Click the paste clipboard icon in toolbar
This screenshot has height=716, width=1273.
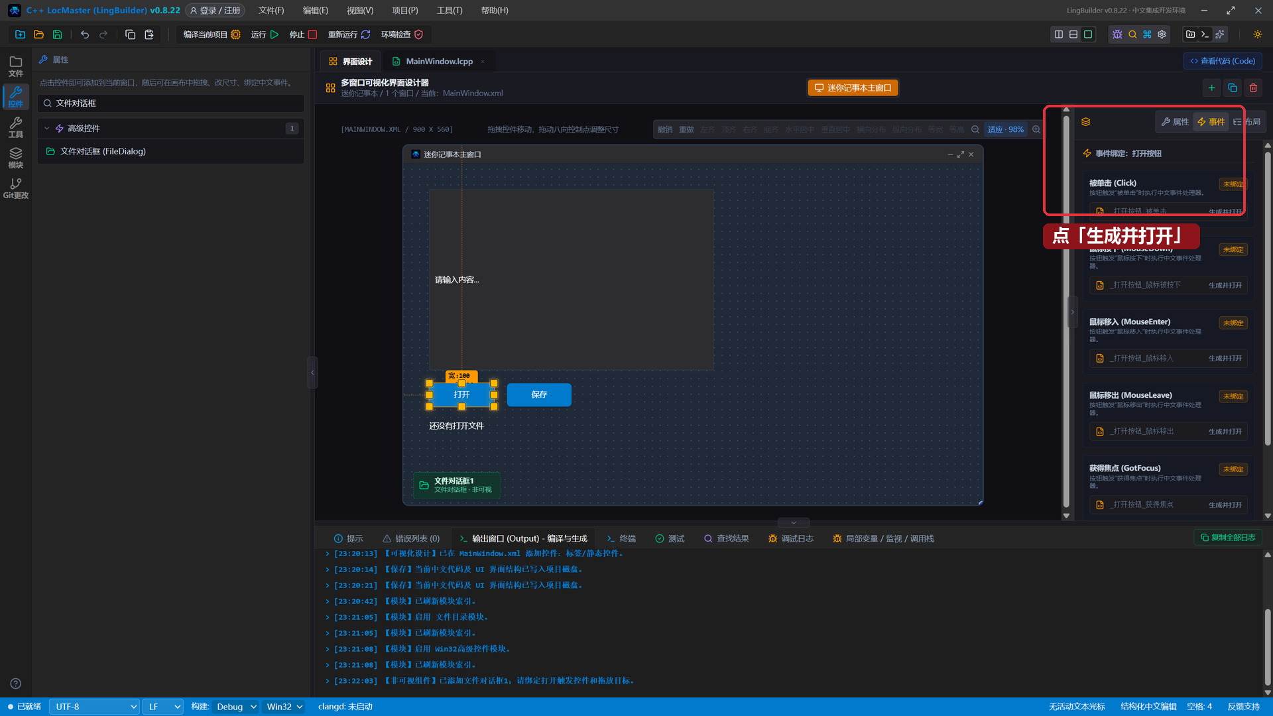click(x=149, y=34)
